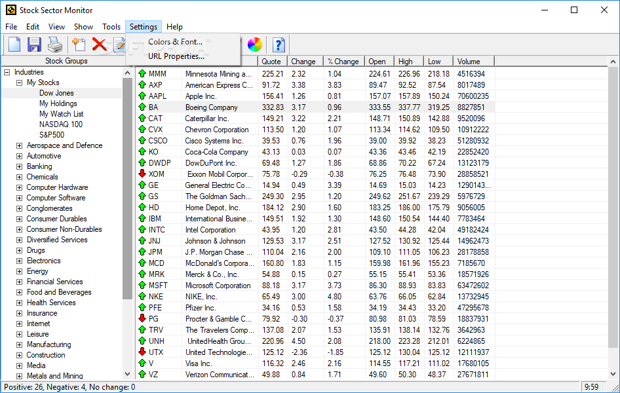Select NASDAQ 100 in the tree
Image resolution: width=620 pixels, height=393 pixels.
pyautogui.click(x=61, y=124)
